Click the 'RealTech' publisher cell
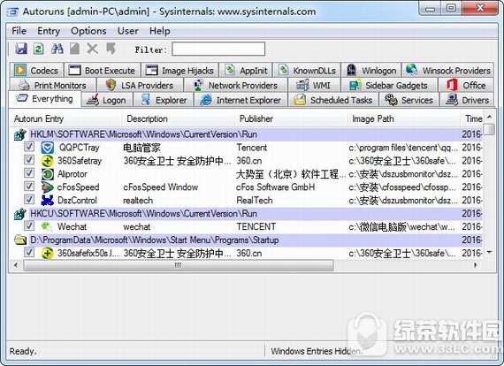The image size is (504, 366). (x=255, y=200)
